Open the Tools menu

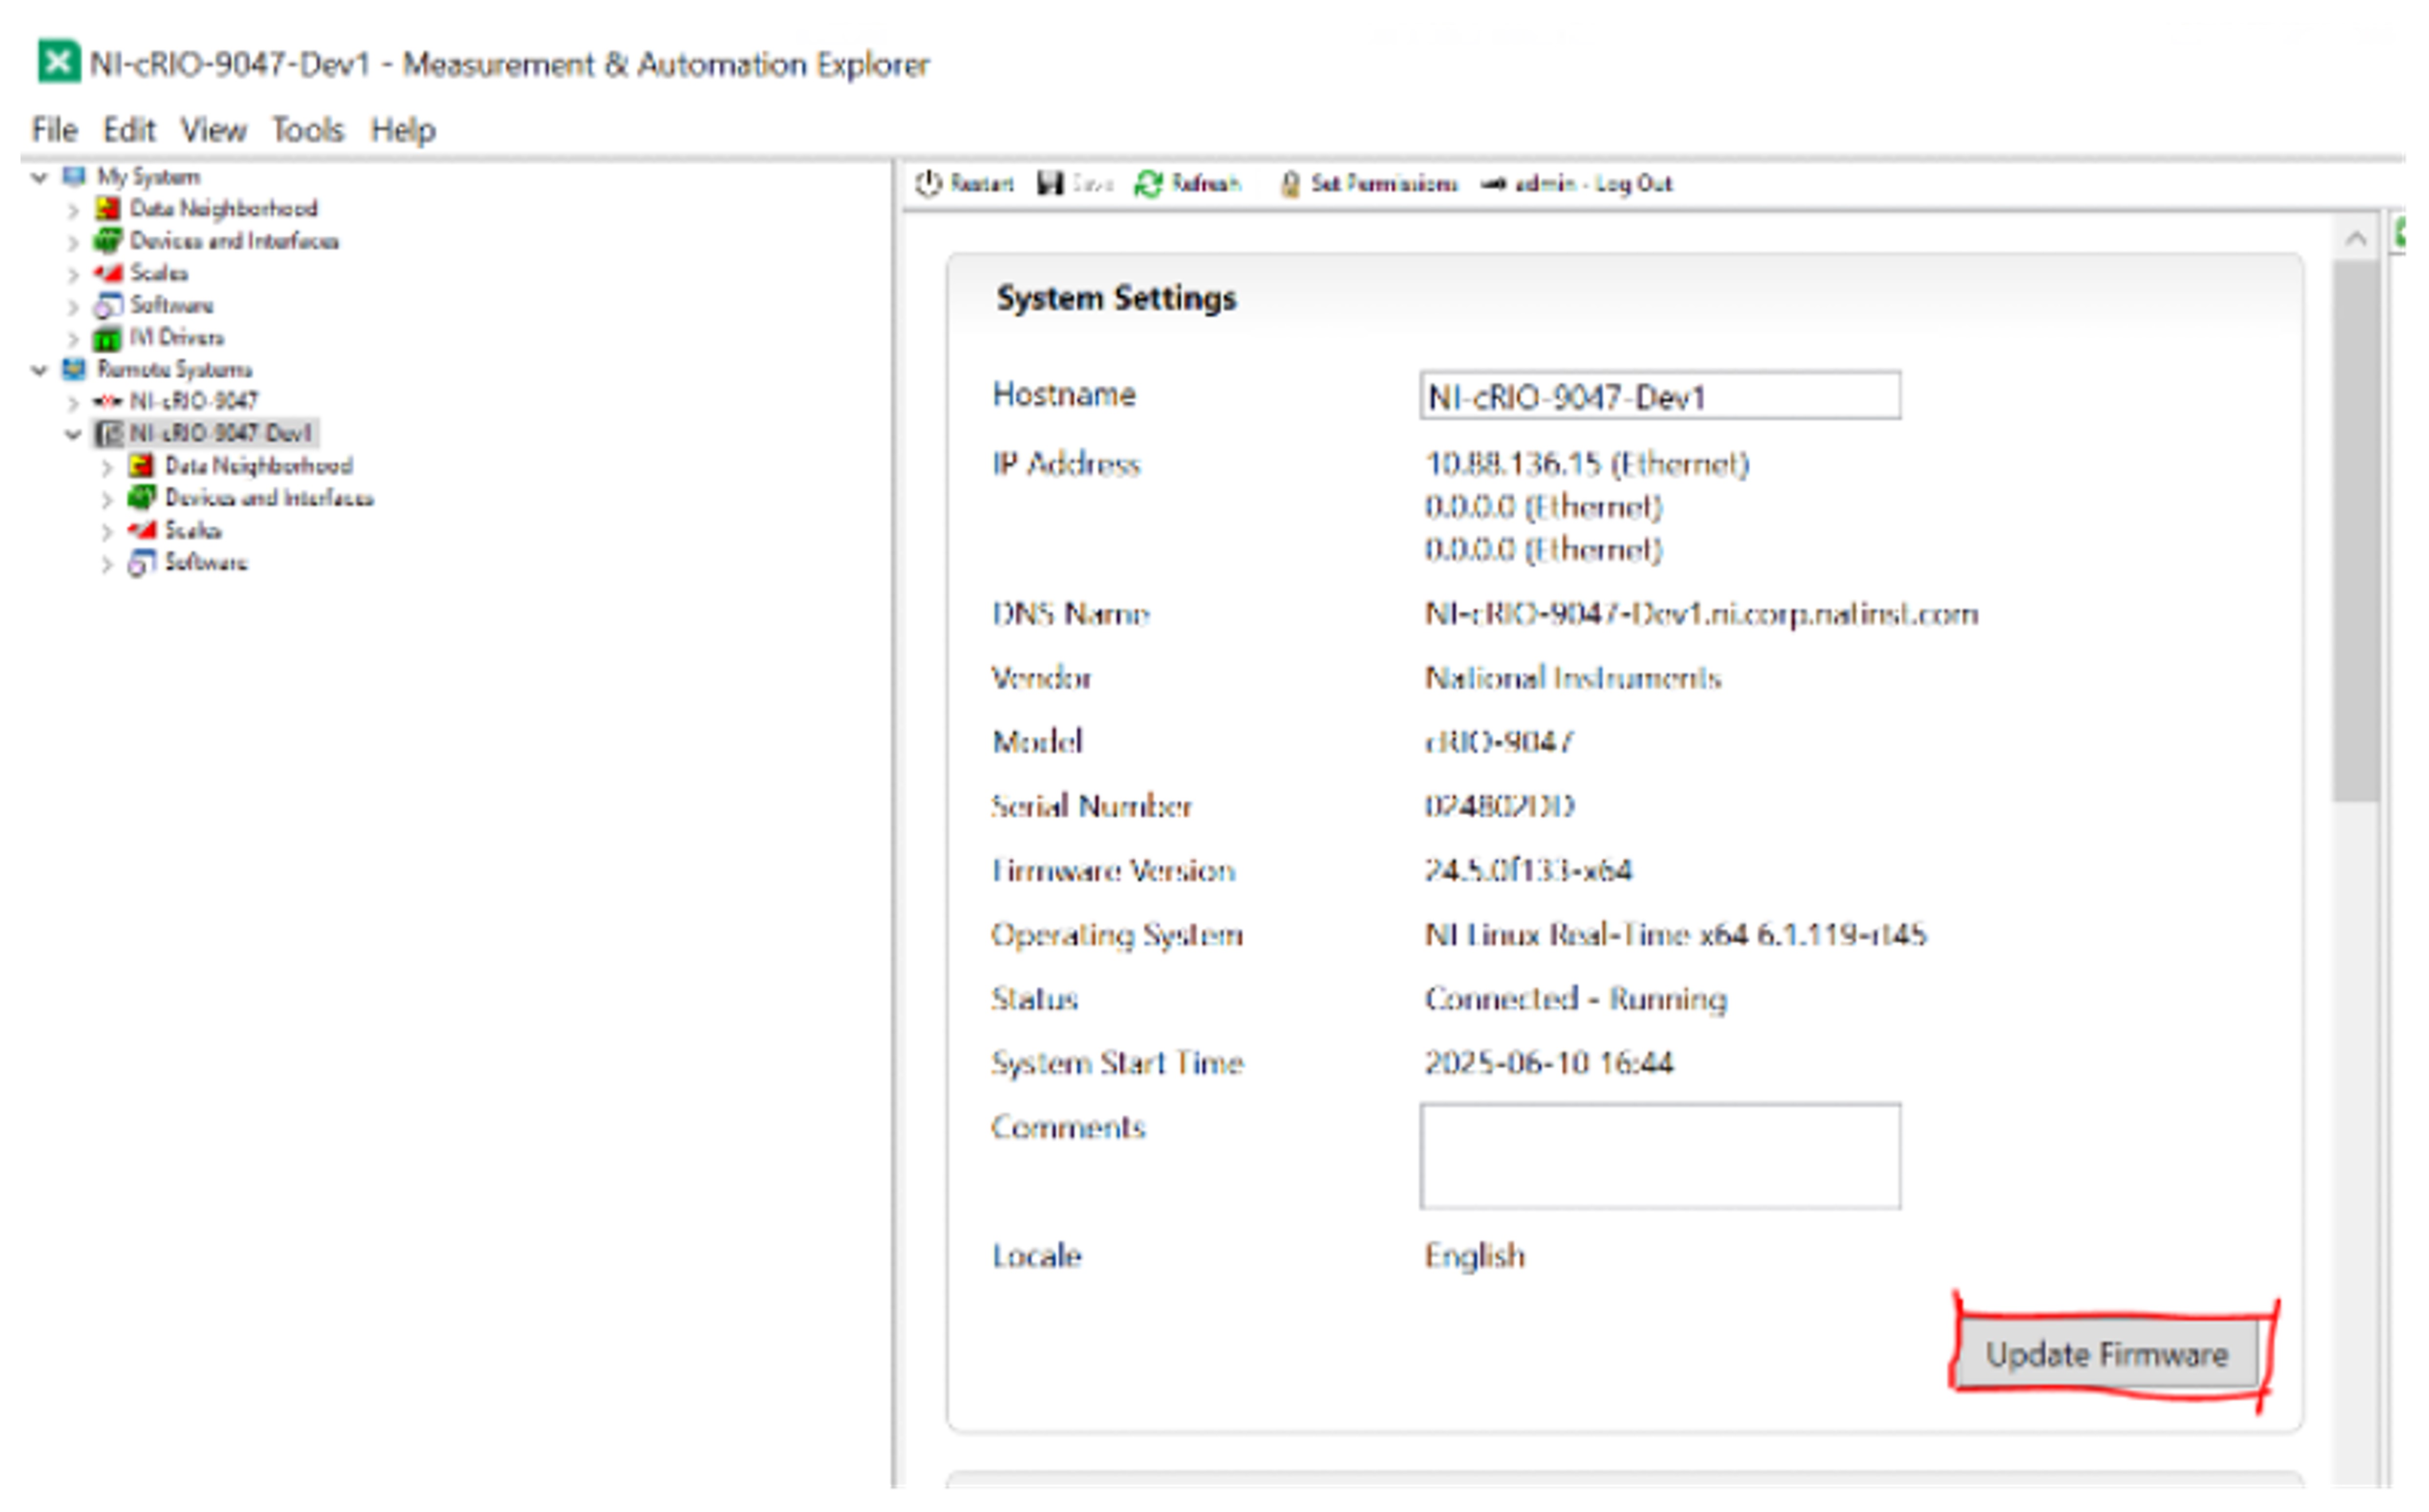[x=307, y=130]
